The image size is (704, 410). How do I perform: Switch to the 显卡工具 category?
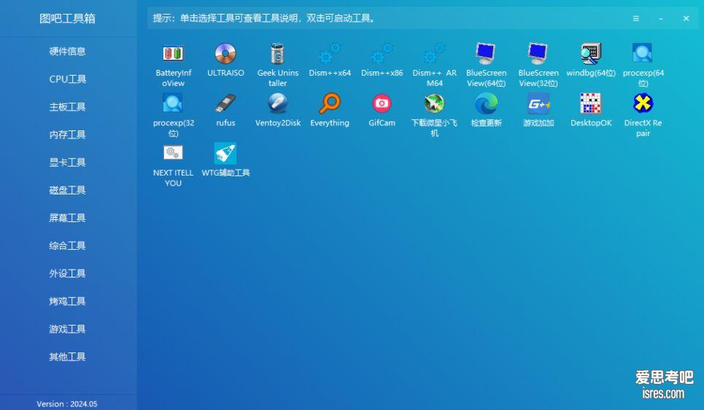coord(67,162)
